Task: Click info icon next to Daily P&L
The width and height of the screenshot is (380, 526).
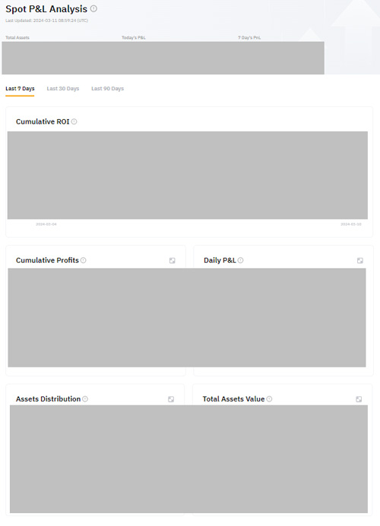Action: [241, 260]
